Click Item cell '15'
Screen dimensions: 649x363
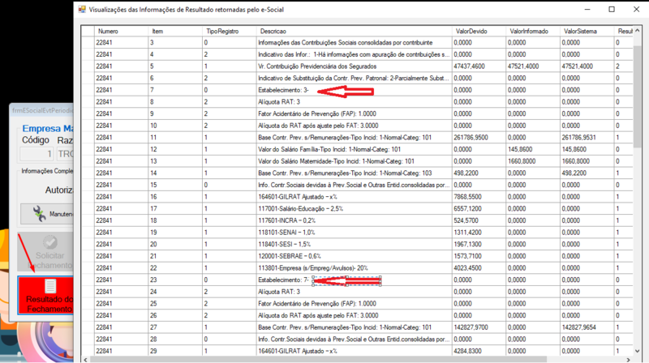click(x=175, y=185)
